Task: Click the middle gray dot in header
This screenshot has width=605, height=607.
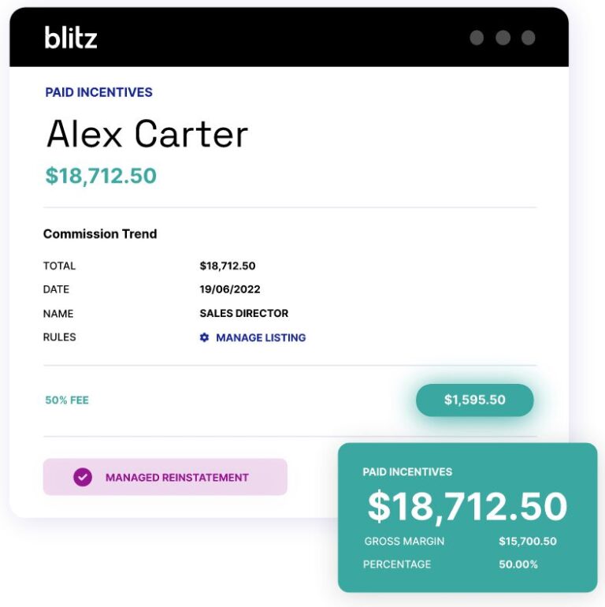Action: pos(503,38)
